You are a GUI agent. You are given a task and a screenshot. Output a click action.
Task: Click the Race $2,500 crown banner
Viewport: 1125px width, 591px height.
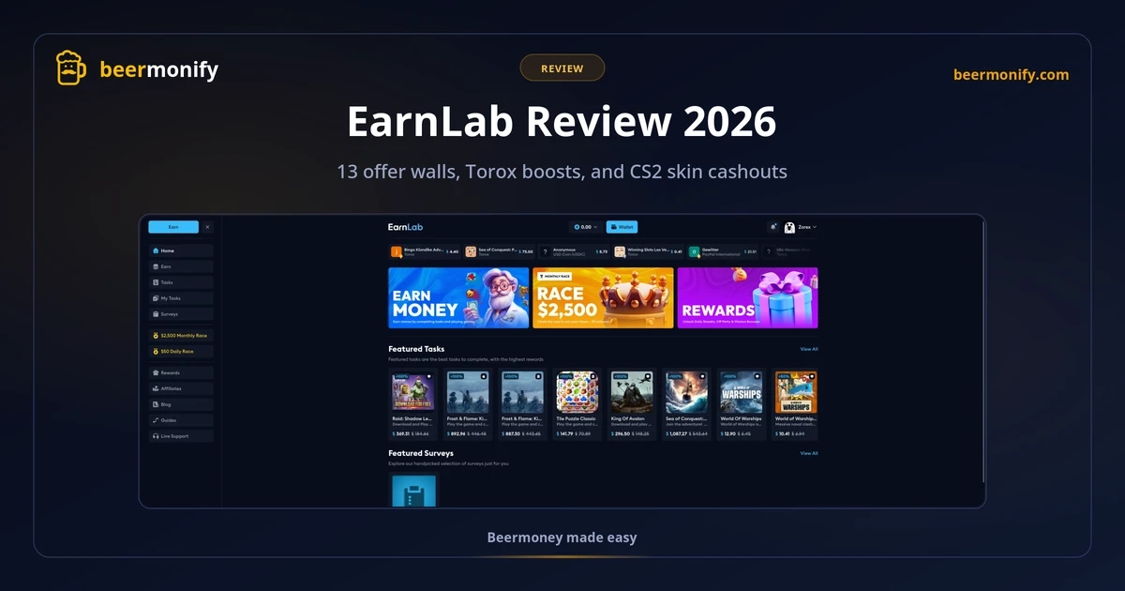tap(603, 297)
